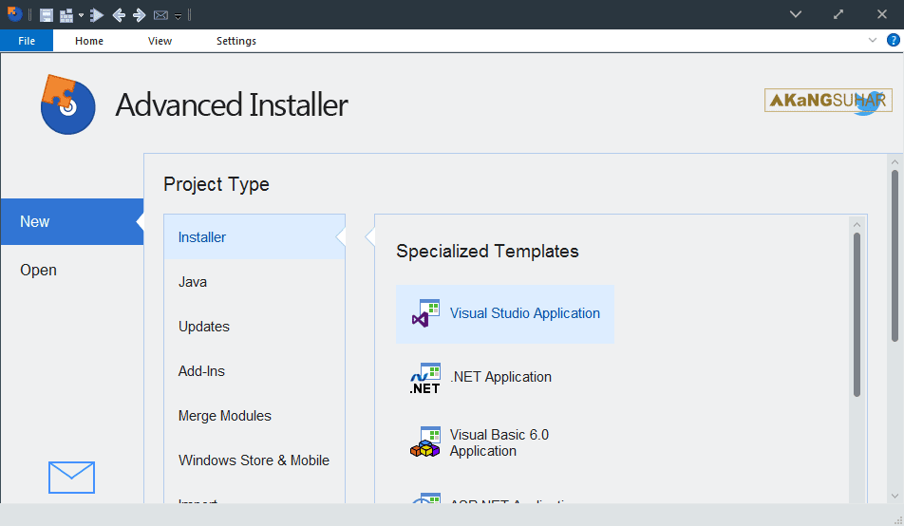
Task: Select the Windows Store & Mobile category
Action: (x=254, y=460)
